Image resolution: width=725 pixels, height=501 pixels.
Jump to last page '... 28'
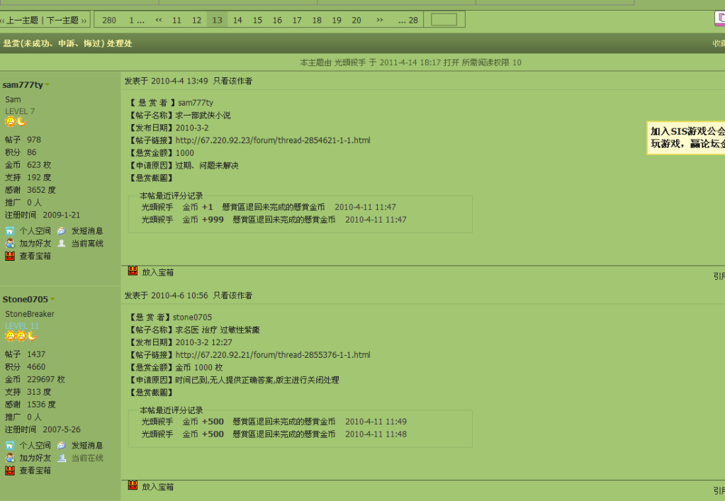[408, 20]
